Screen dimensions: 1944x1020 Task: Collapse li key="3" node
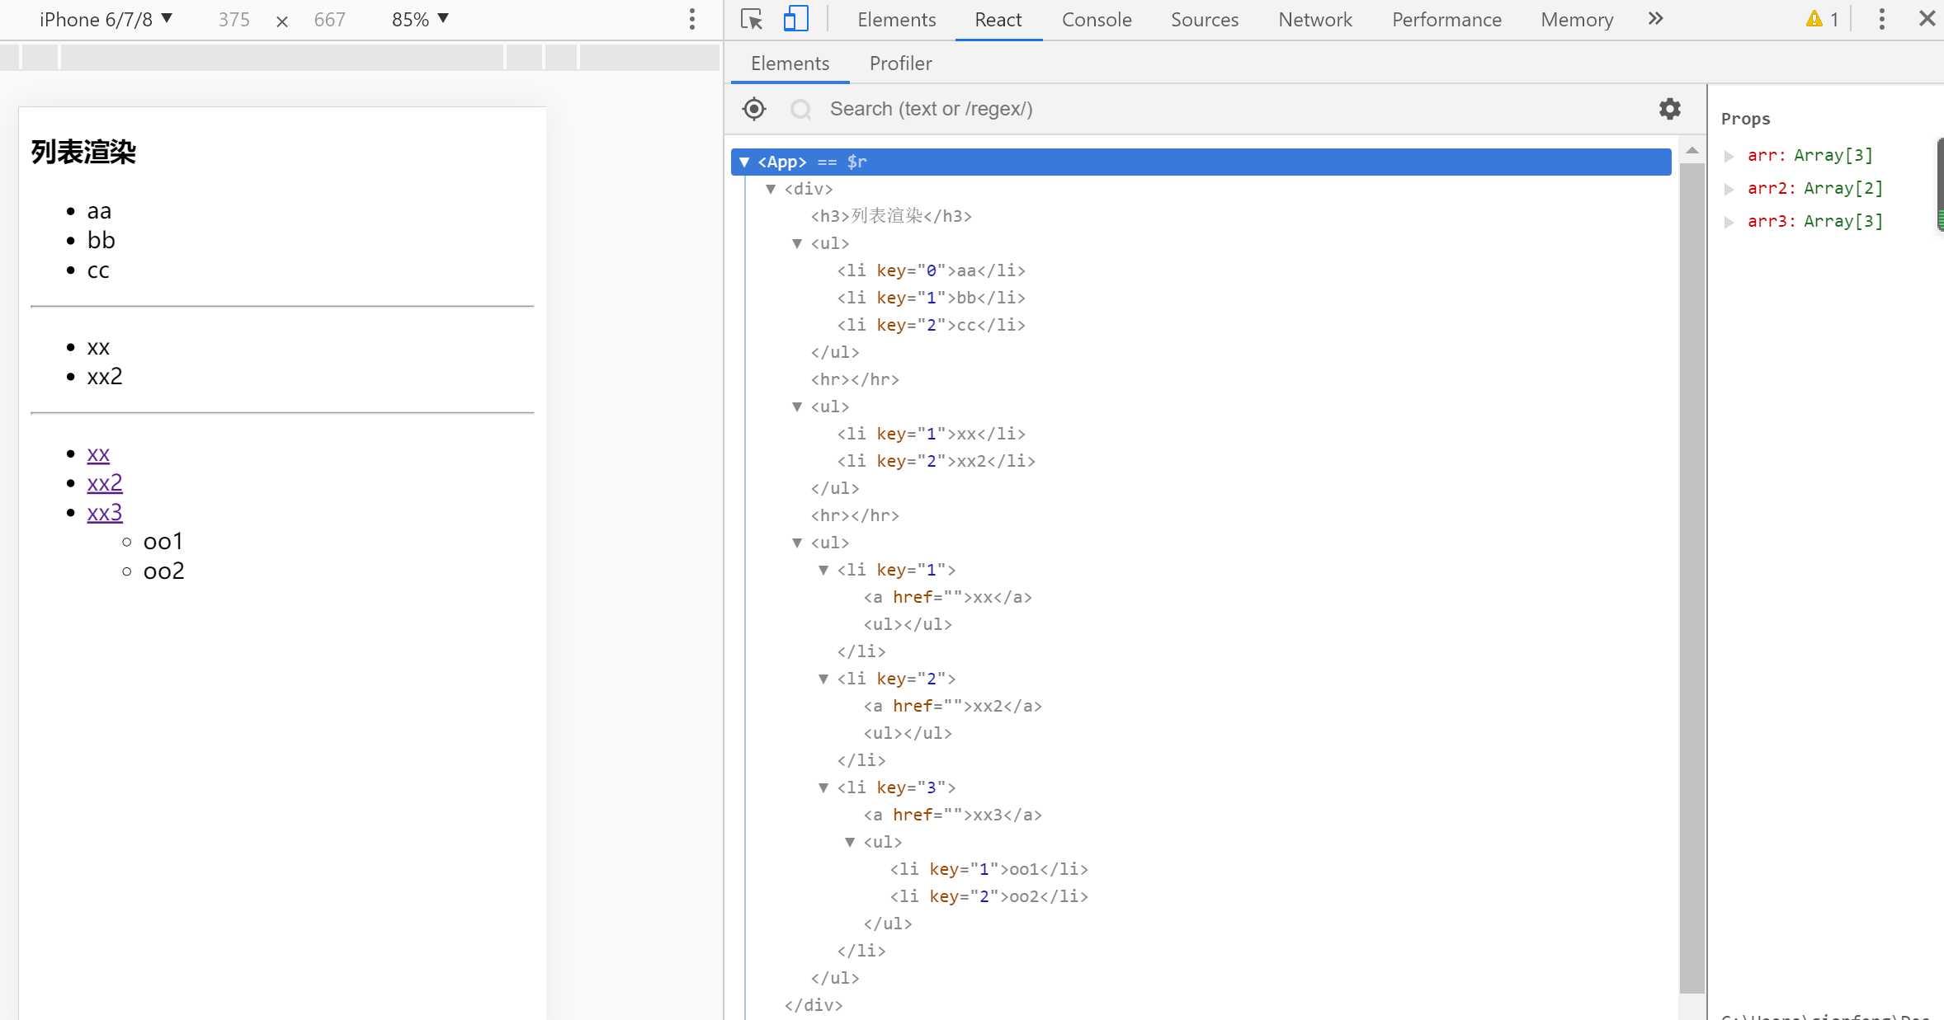click(823, 787)
